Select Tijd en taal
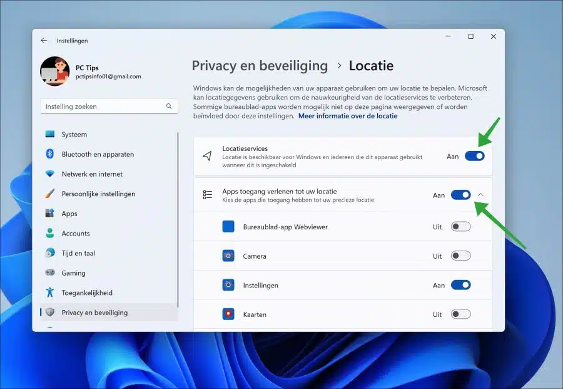Image resolution: width=563 pixels, height=389 pixels. point(109,252)
